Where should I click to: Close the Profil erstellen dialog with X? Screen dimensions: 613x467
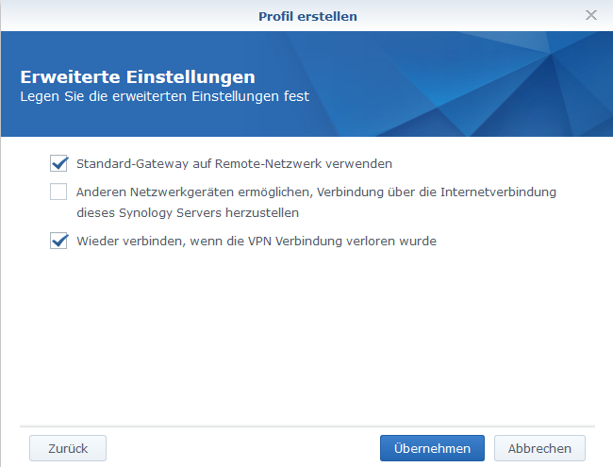coord(591,15)
